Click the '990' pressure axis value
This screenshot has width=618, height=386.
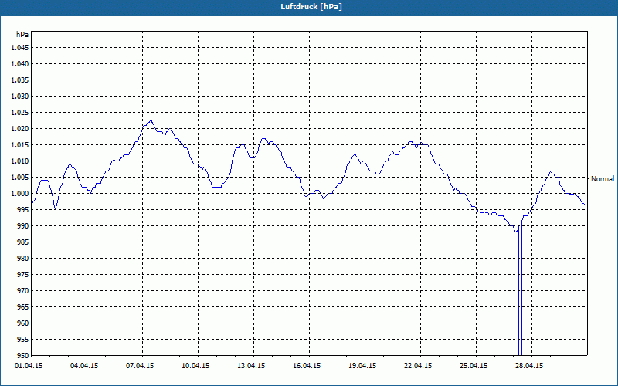[x=23, y=226]
